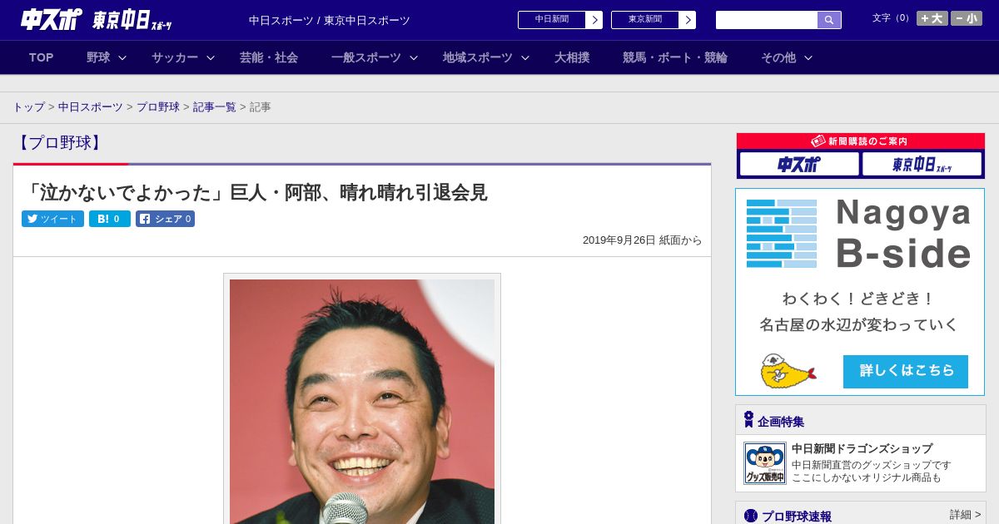Increase text size with 大 button
This screenshot has height=524, width=999.
tap(932, 18)
